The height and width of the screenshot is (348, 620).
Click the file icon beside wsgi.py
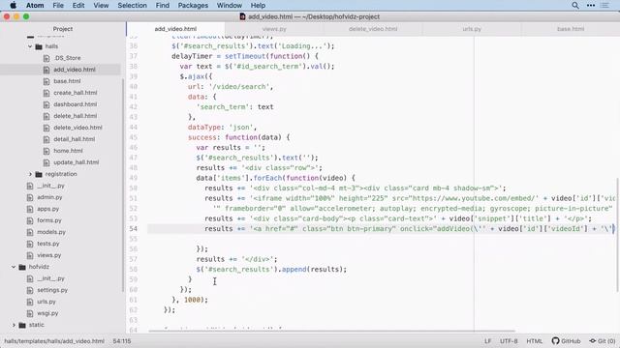point(30,313)
